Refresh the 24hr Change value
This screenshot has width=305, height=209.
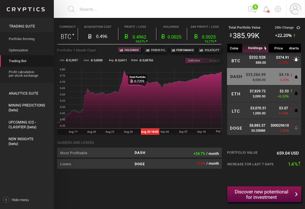(298, 28)
